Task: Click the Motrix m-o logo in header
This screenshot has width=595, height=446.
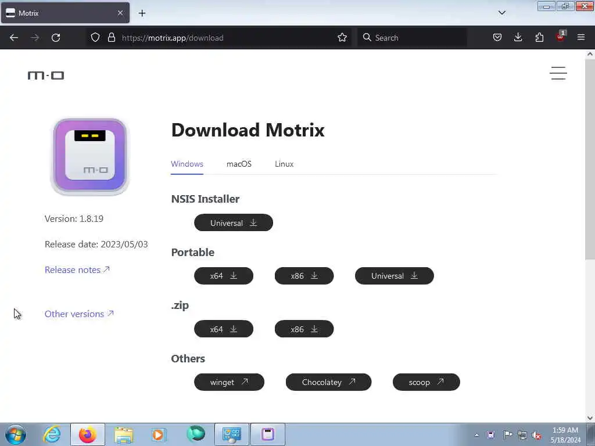Action: pyautogui.click(x=46, y=75)
